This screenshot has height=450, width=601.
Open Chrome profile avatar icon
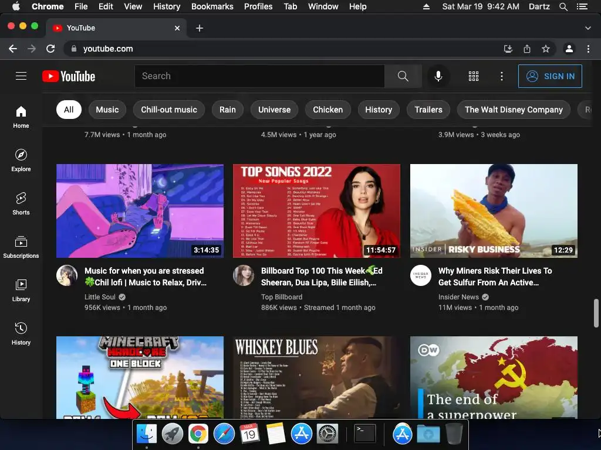tap(569, 49)
